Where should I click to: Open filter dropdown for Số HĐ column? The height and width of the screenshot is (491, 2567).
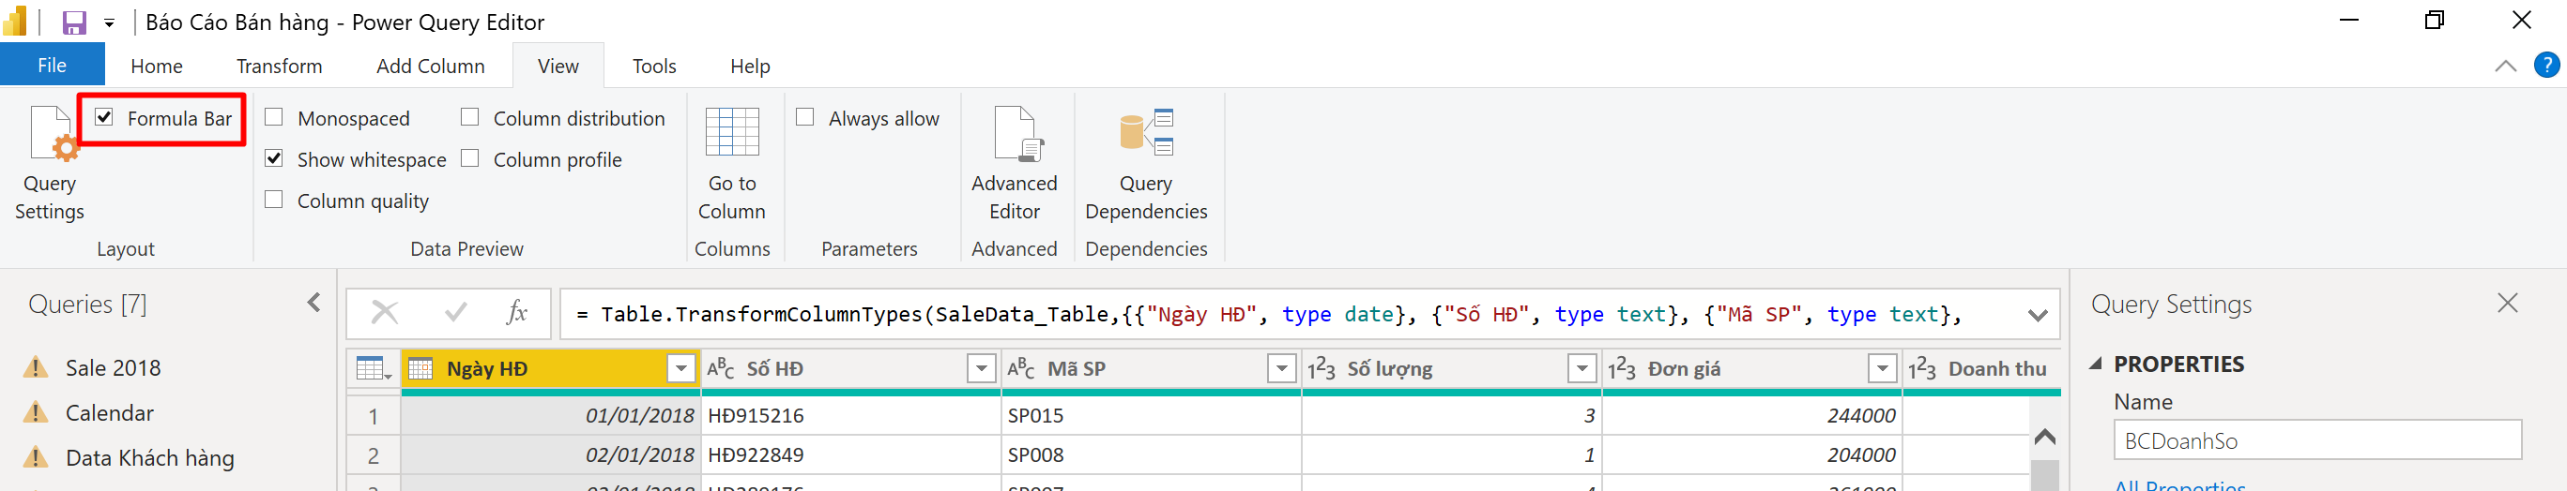982,369
